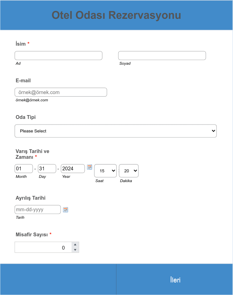Expand the Oda Tipi dropdown
This screenshot has width=233, height=295.
coord(115,131)
